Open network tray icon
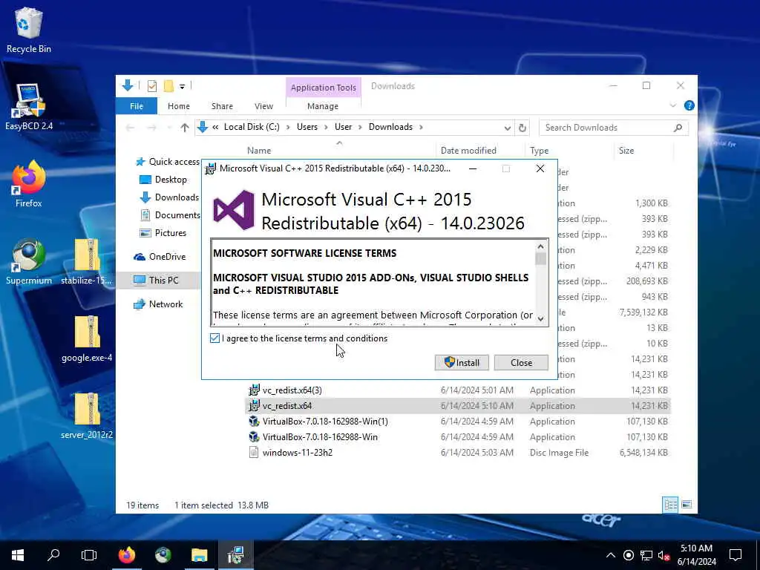Viewport: 760px width, 570px height. pyautogui.click(x=646, y=555)
